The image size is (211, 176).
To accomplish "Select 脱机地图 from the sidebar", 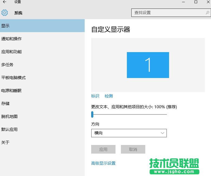I will [x=9, y=117].
